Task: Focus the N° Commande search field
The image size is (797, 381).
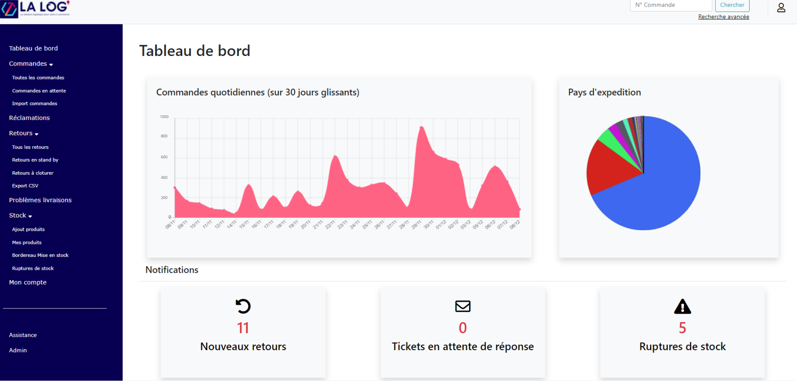Action: point(671,5)
